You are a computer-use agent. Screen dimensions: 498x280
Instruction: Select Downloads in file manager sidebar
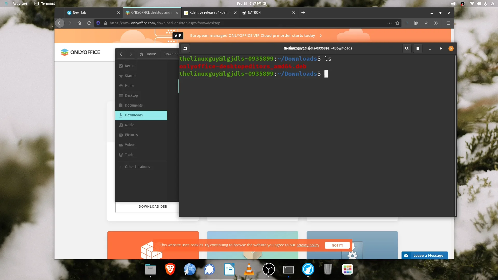pos(141,115)
